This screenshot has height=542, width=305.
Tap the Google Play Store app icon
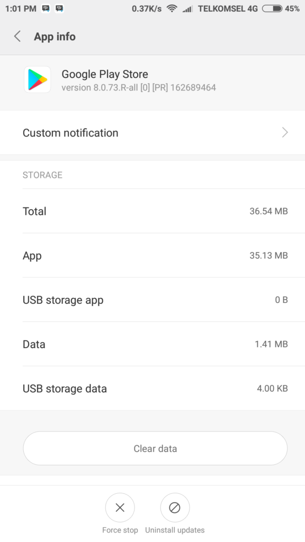[37, 79]
